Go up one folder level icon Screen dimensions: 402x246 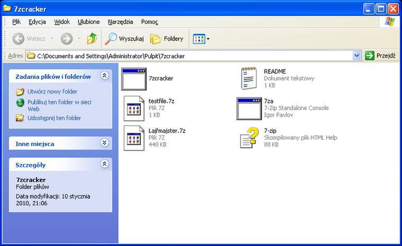click(x=92, y=39)
